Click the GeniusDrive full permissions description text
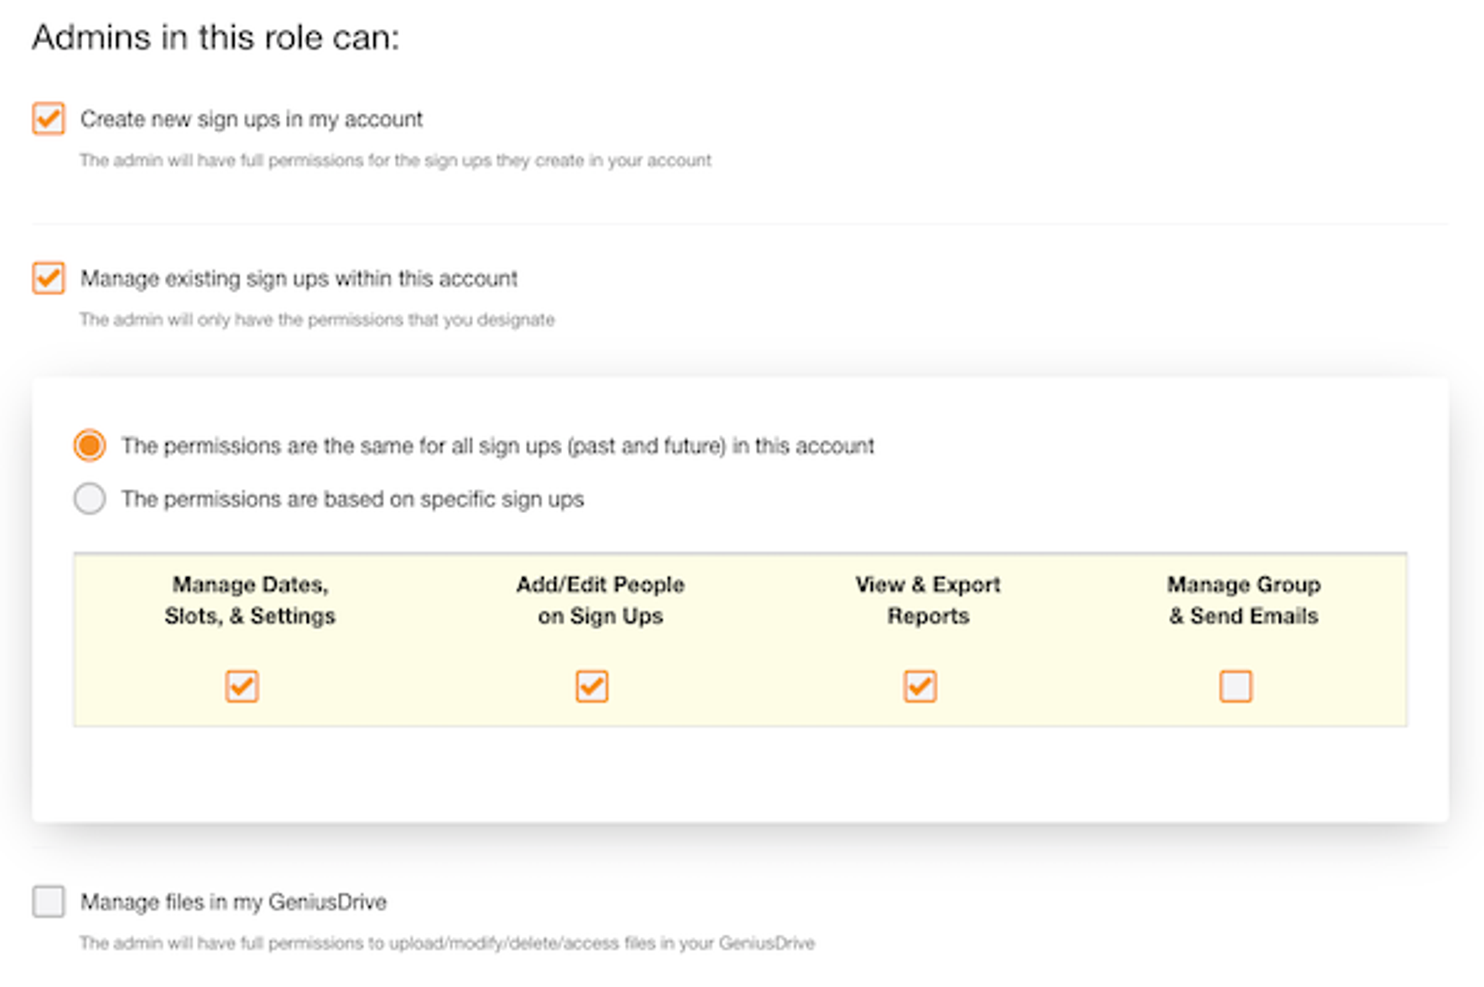This screenshot has height=987, width=1484. (x=447, y=943)
